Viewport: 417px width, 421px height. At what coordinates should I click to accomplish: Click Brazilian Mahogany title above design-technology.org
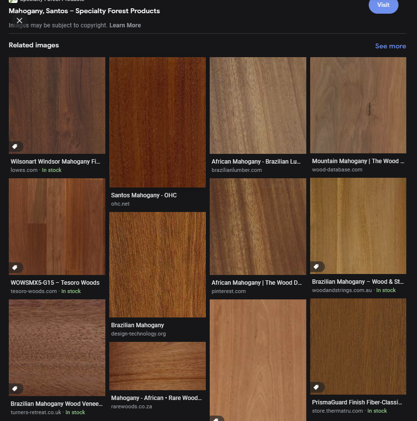point(138,325)
